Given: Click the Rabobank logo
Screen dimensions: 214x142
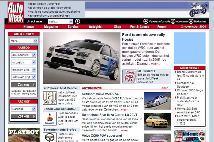Looking at the screenshot, I should pyautogui.click(x=50, y=119).
